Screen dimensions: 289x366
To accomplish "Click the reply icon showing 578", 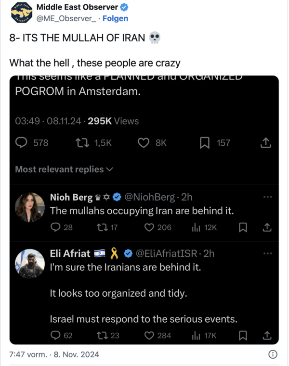I will point(21,143).
